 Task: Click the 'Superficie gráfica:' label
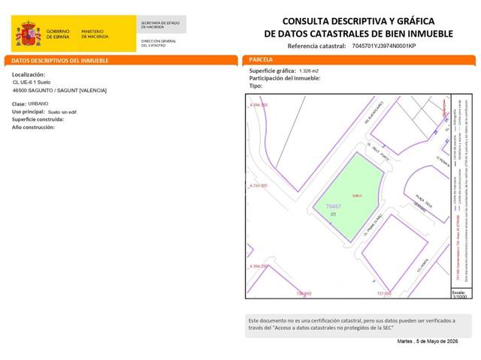tap(272, 70)
